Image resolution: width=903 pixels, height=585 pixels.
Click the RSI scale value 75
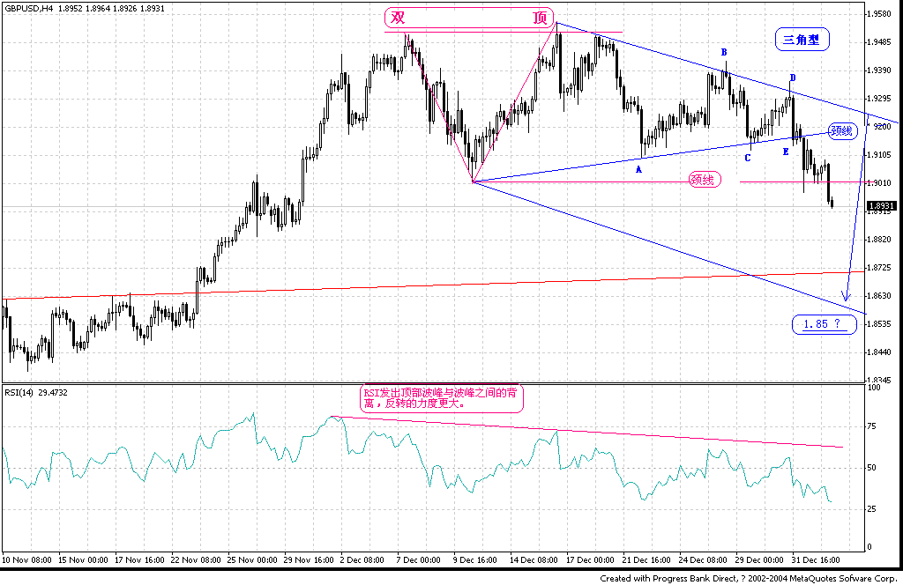coord(872,426)
